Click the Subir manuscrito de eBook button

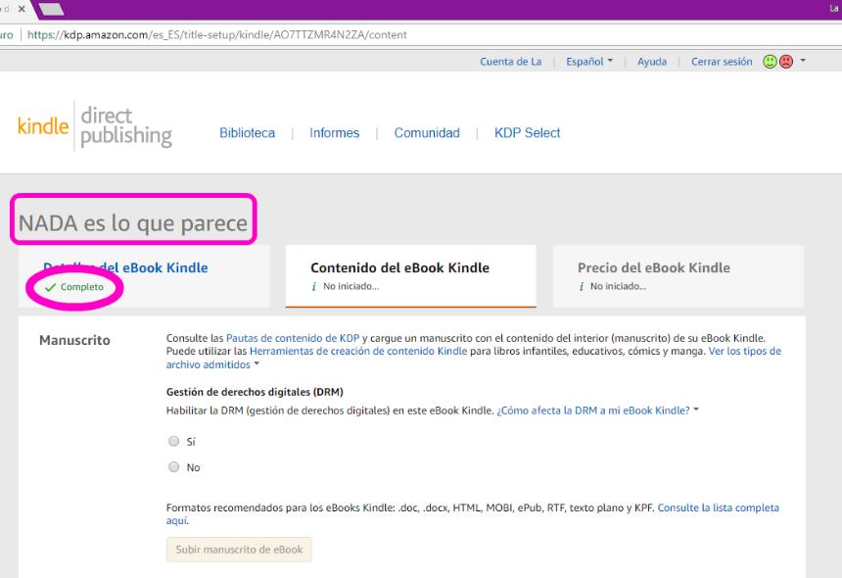[239, 549]
